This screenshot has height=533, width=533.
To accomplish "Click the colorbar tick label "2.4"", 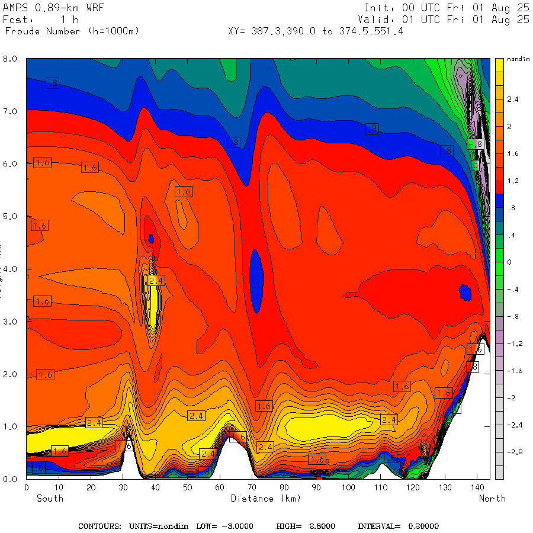I will point(513,99).
